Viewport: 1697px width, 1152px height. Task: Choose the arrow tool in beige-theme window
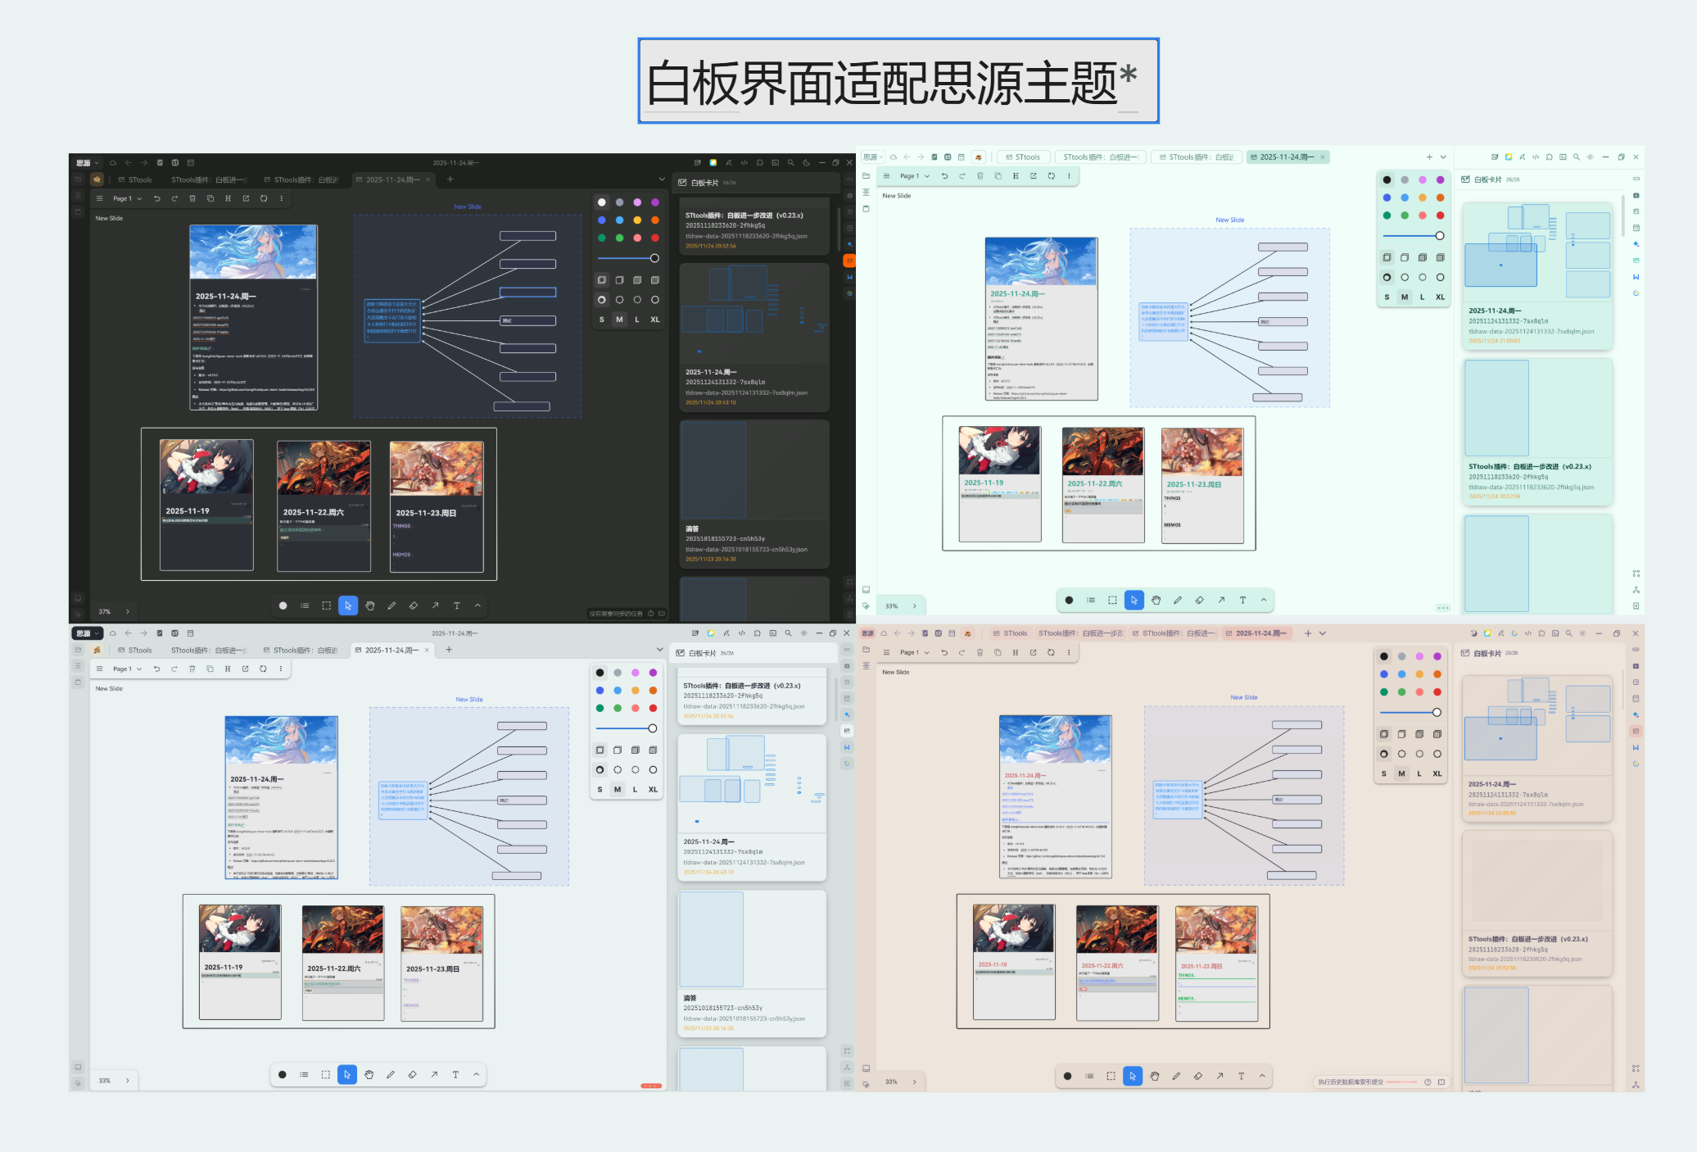tap(1220, 1076)
